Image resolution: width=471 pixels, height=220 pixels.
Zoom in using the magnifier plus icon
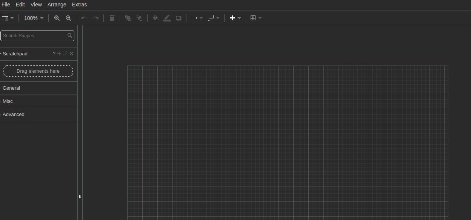point(57,18)
